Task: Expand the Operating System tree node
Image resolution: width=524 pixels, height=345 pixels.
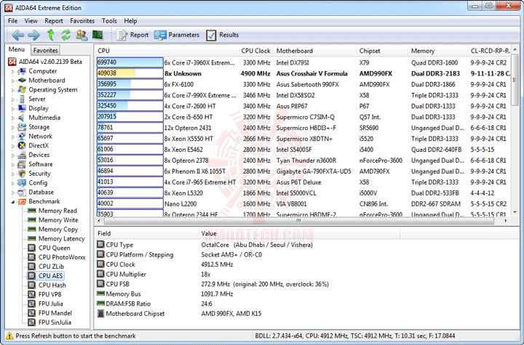Action: tap(13, 90)
